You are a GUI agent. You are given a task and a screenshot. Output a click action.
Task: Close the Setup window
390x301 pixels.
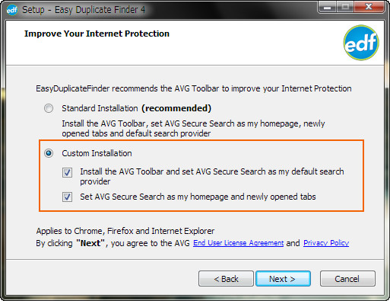[369, 7]
